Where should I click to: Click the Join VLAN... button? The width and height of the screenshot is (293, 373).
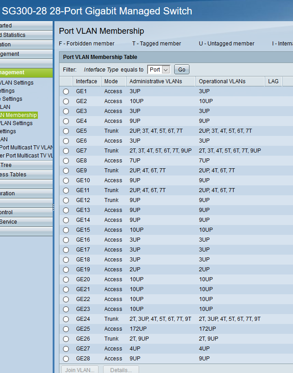pyautogui.click(x=80, y=370)
